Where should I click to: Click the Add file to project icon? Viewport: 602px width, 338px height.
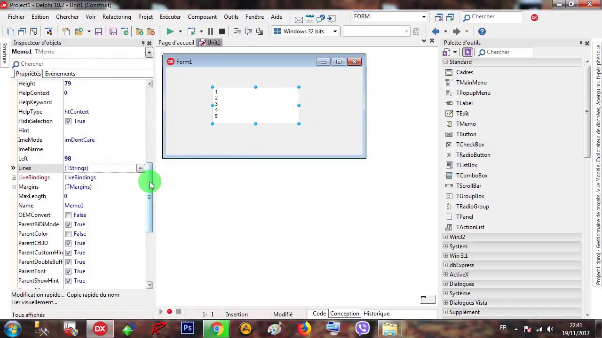140,31
